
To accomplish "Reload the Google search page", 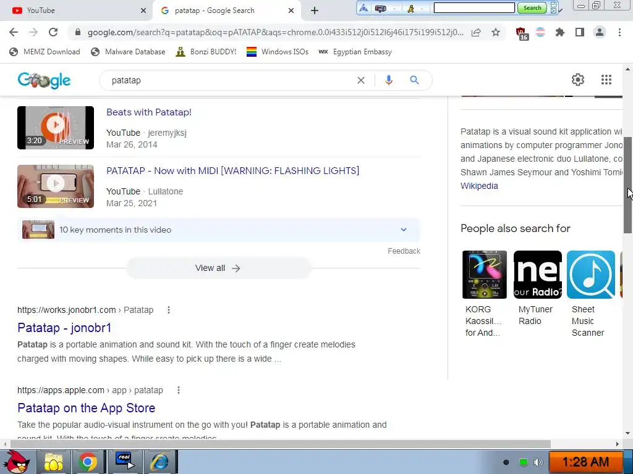I will 53,32.
